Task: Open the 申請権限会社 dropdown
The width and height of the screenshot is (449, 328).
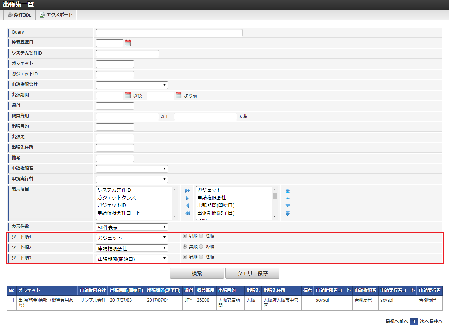Action: tap(132, 85)
